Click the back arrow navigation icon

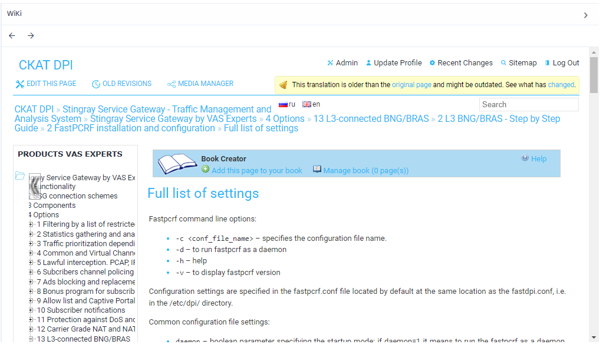pos(12,36)
